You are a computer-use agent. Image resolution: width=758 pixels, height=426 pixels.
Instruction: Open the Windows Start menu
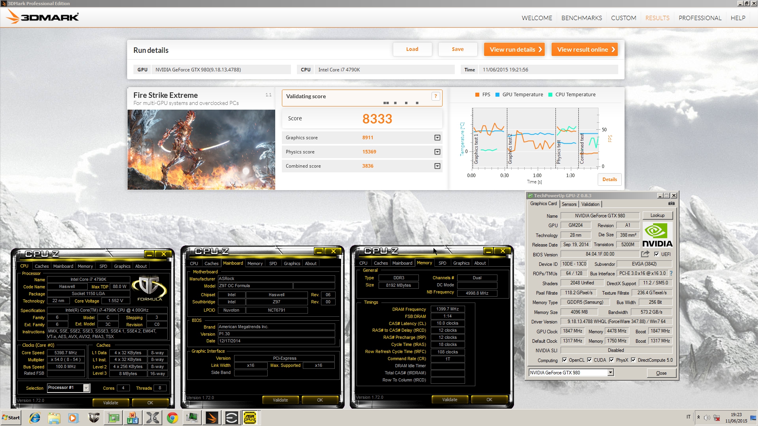(11, 418)
